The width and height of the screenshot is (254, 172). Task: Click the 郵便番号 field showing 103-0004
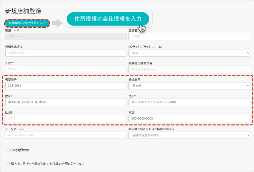(66, 86)
